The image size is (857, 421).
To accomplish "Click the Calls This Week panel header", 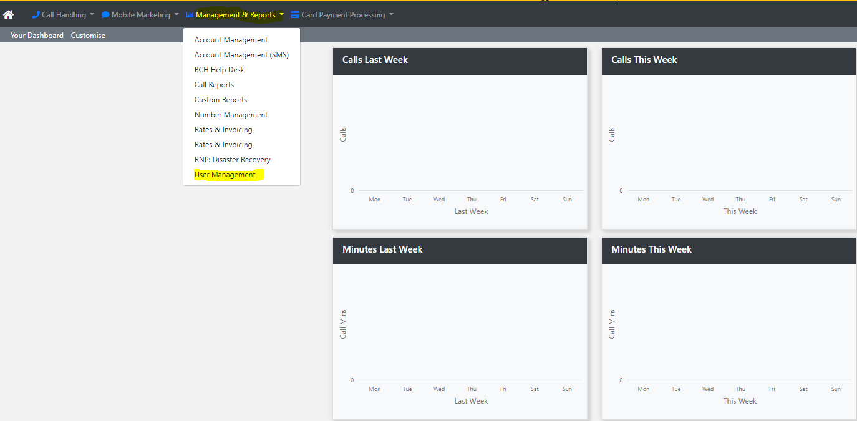I will coord(729,61).
